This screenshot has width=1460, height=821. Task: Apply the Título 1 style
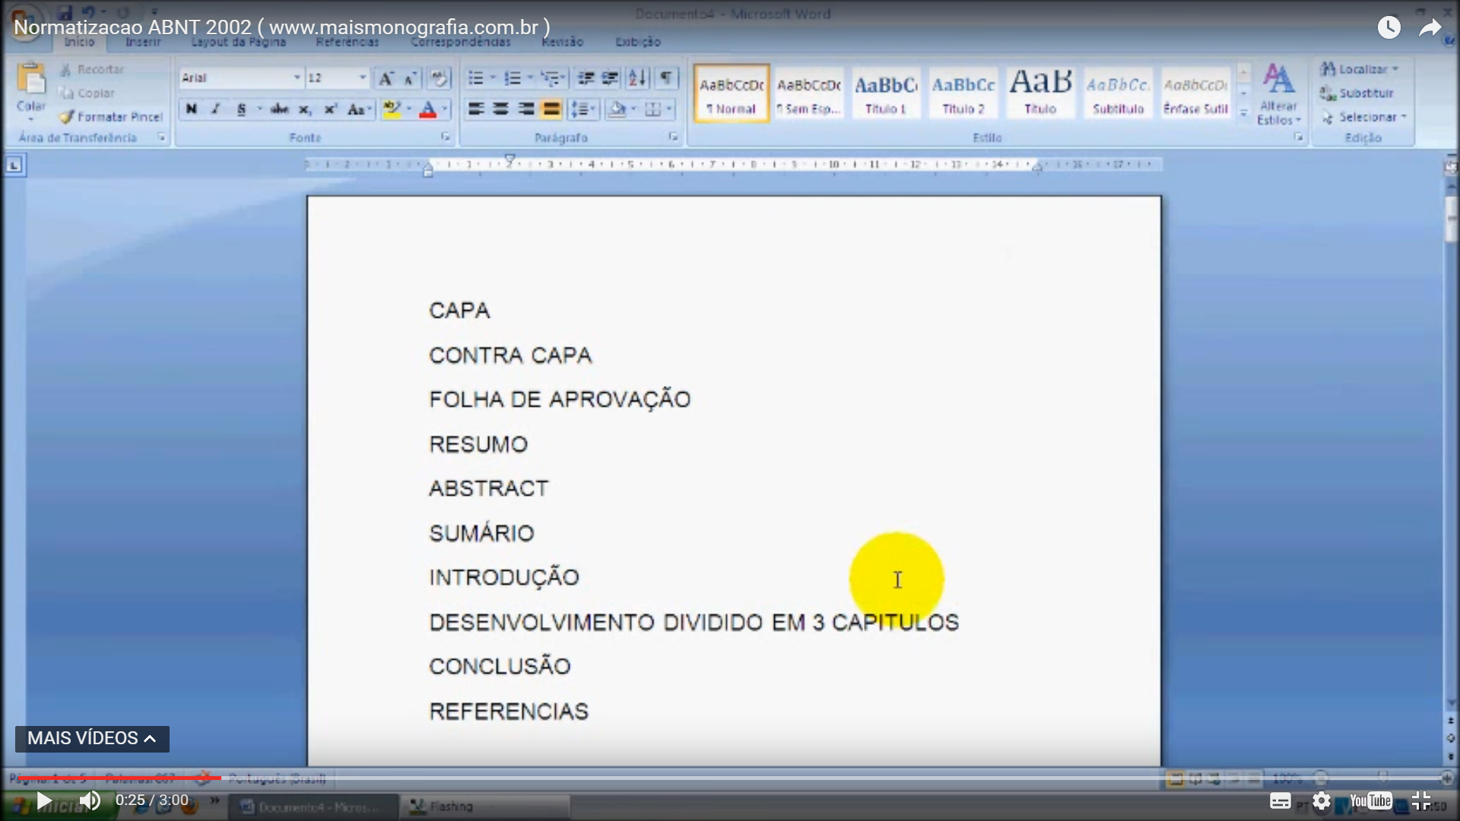point(886,94)
